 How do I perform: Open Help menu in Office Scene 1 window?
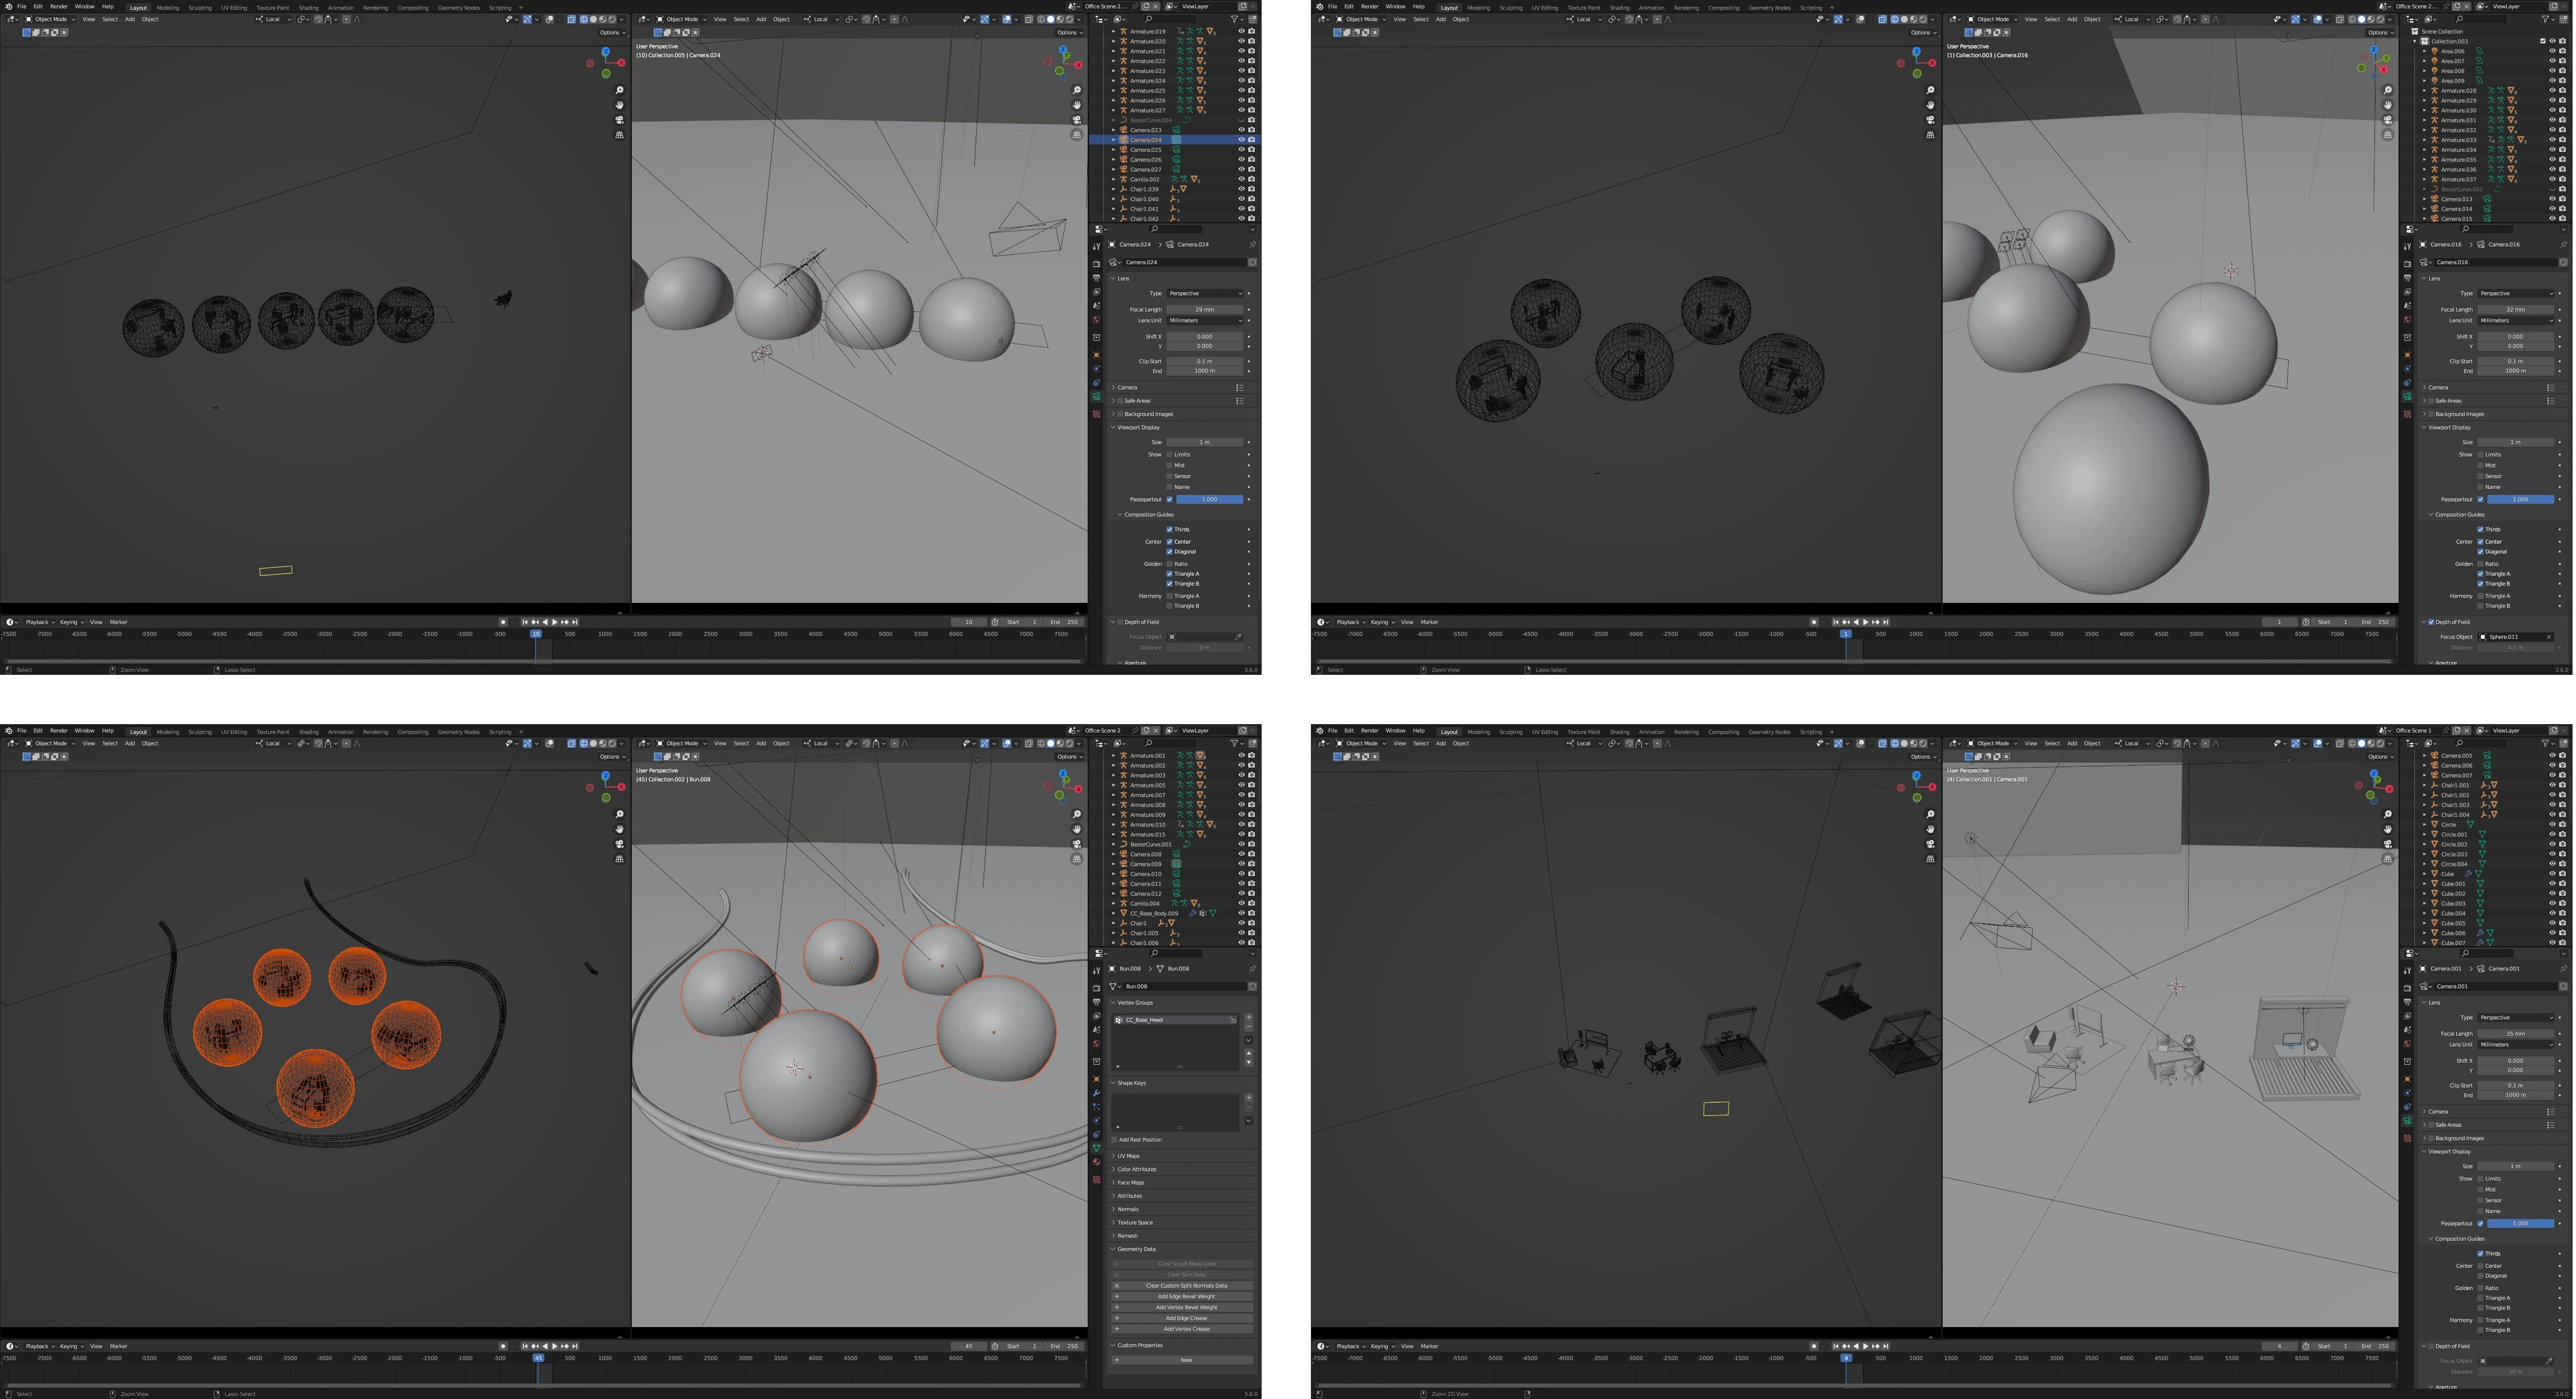(x=1418, y=731)
